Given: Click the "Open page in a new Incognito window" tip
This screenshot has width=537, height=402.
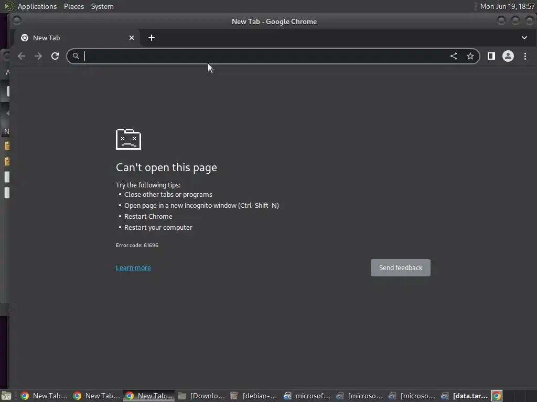Looking at the screenshot, I should click(201, 205).
